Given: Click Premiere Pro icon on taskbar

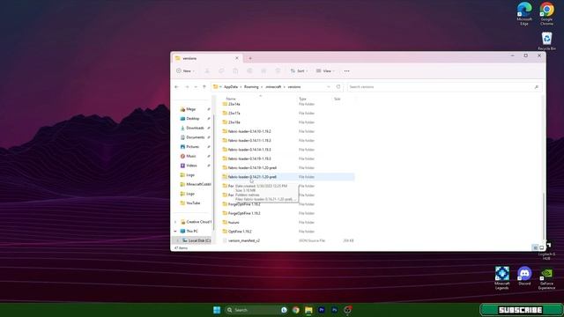Looking at the screenshot, I should pyautogui.click(x=322, y=310).
